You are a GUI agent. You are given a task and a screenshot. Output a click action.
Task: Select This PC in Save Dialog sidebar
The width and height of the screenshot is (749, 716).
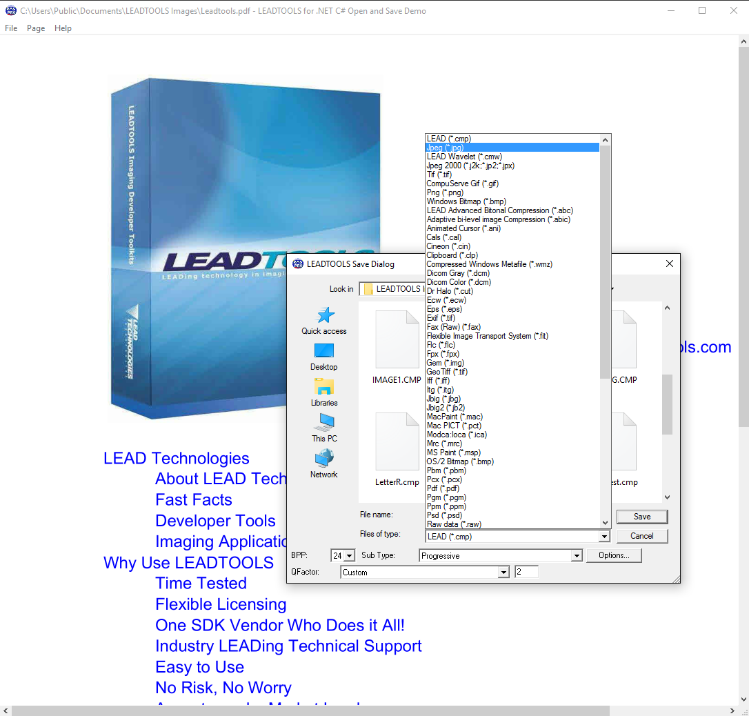tap(324, 428)
